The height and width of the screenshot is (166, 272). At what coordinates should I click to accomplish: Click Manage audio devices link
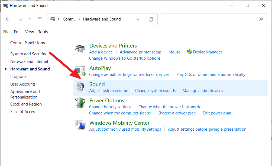point(203,91)
